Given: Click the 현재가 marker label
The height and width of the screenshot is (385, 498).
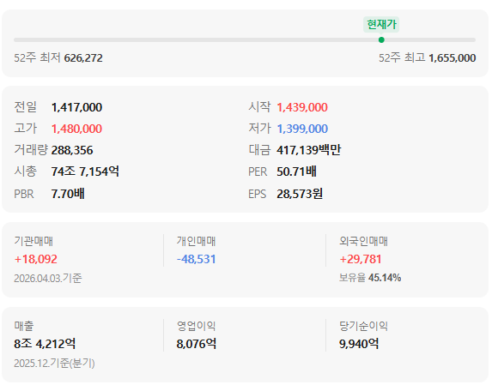Looking at the screenshot, I should pyautogui.click(x=381, y=24).
